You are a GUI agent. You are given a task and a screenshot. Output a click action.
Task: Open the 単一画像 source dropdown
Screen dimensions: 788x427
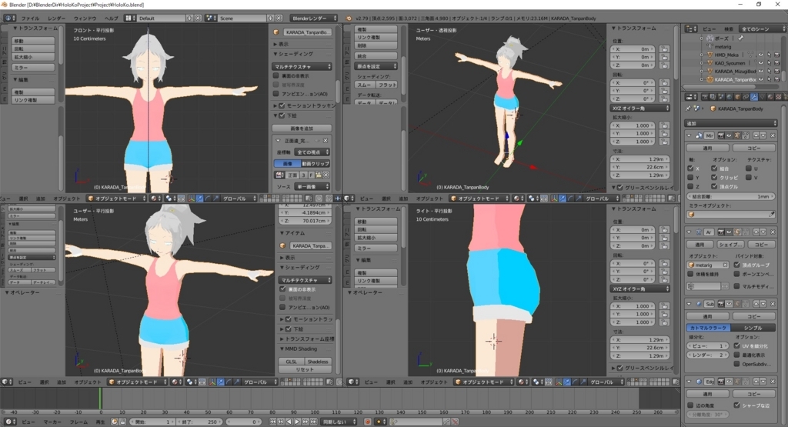click(312, 186)
